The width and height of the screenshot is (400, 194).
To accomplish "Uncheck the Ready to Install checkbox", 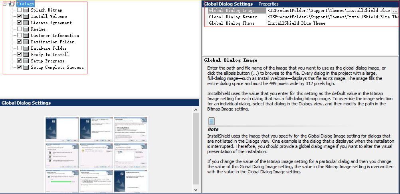I will click(20, 54).
